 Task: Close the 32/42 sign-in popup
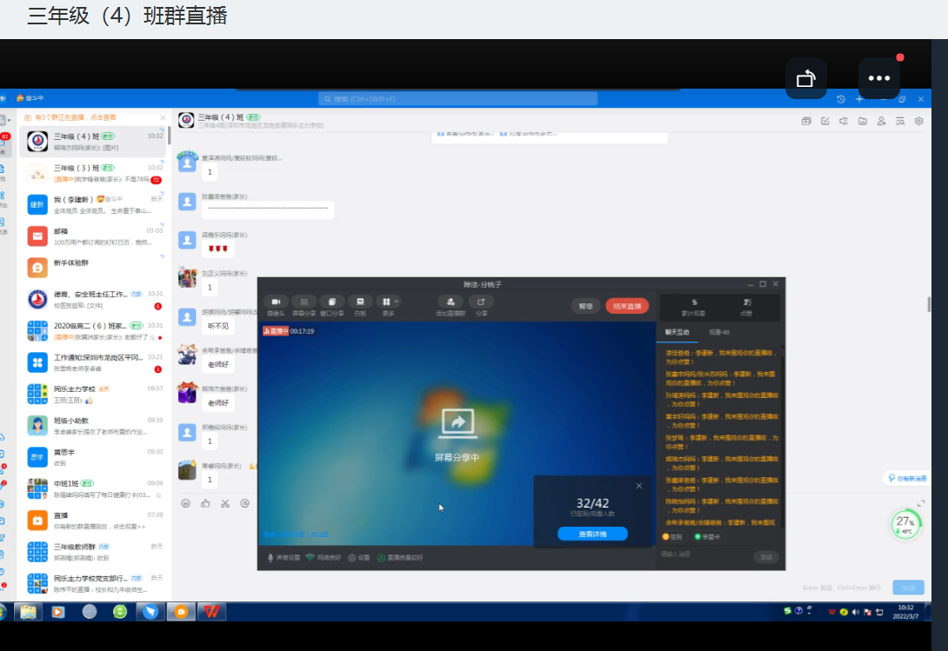coord(639,486)
